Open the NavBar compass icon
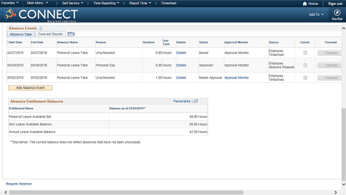The image size is (346, 195). 337,12
